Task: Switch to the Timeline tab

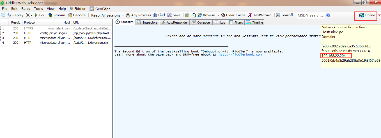Action: (254, 22)
